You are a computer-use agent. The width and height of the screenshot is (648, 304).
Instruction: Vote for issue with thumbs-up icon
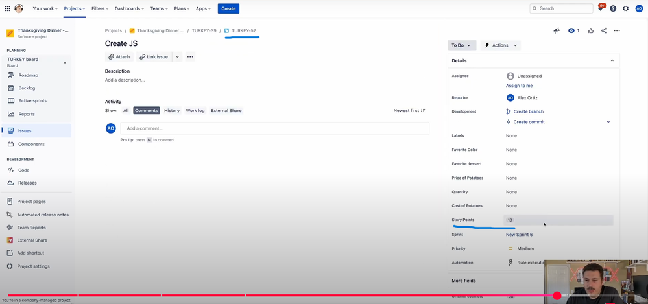[591, 30]
